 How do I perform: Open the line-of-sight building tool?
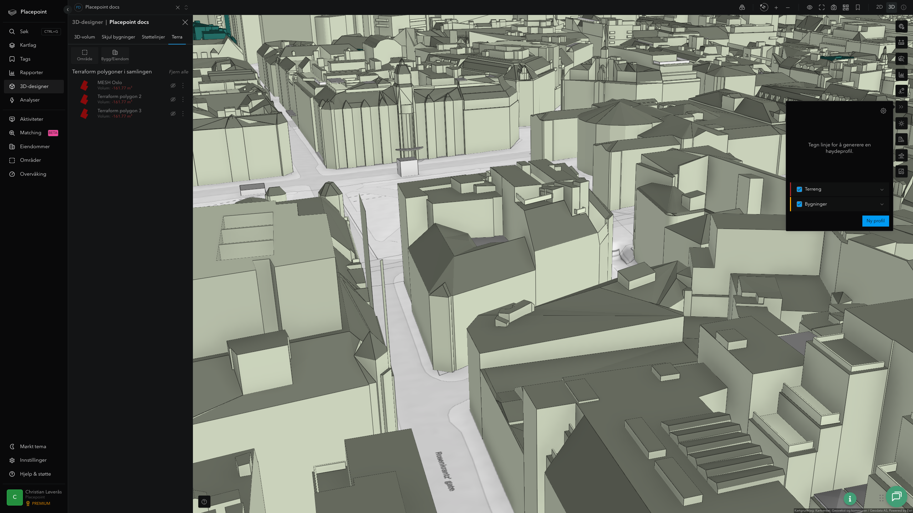pos(901,156)
